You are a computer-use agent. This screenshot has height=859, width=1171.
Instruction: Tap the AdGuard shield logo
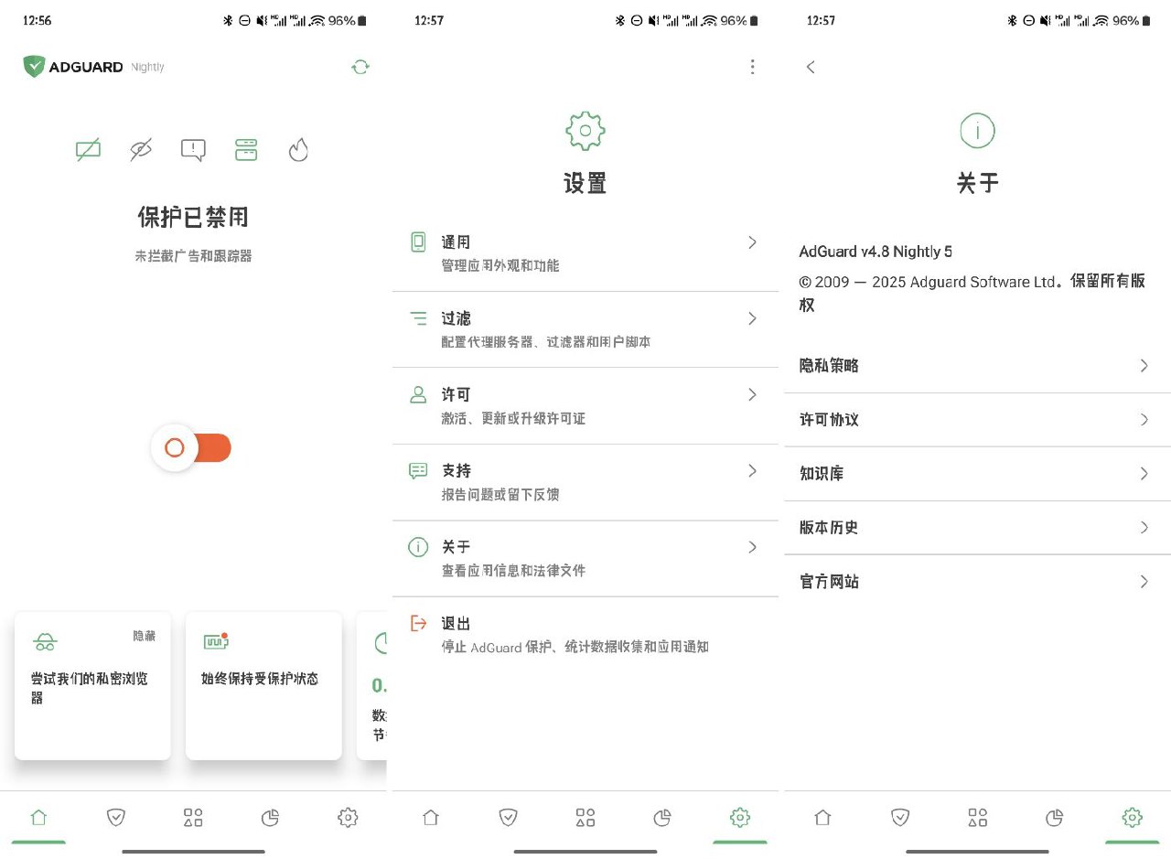[x=34, y=67]
